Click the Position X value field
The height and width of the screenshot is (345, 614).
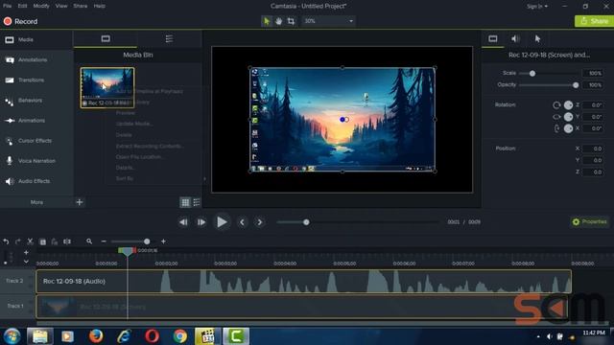coord(593,149)
